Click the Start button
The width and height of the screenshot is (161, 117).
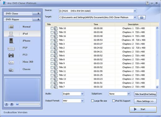coord(143,109)
